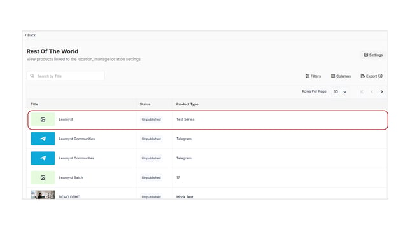Image resolution: width=410 pixels, height=230 pixels.
Task: Click the Test Series product type cell
Action: [185, 119]
